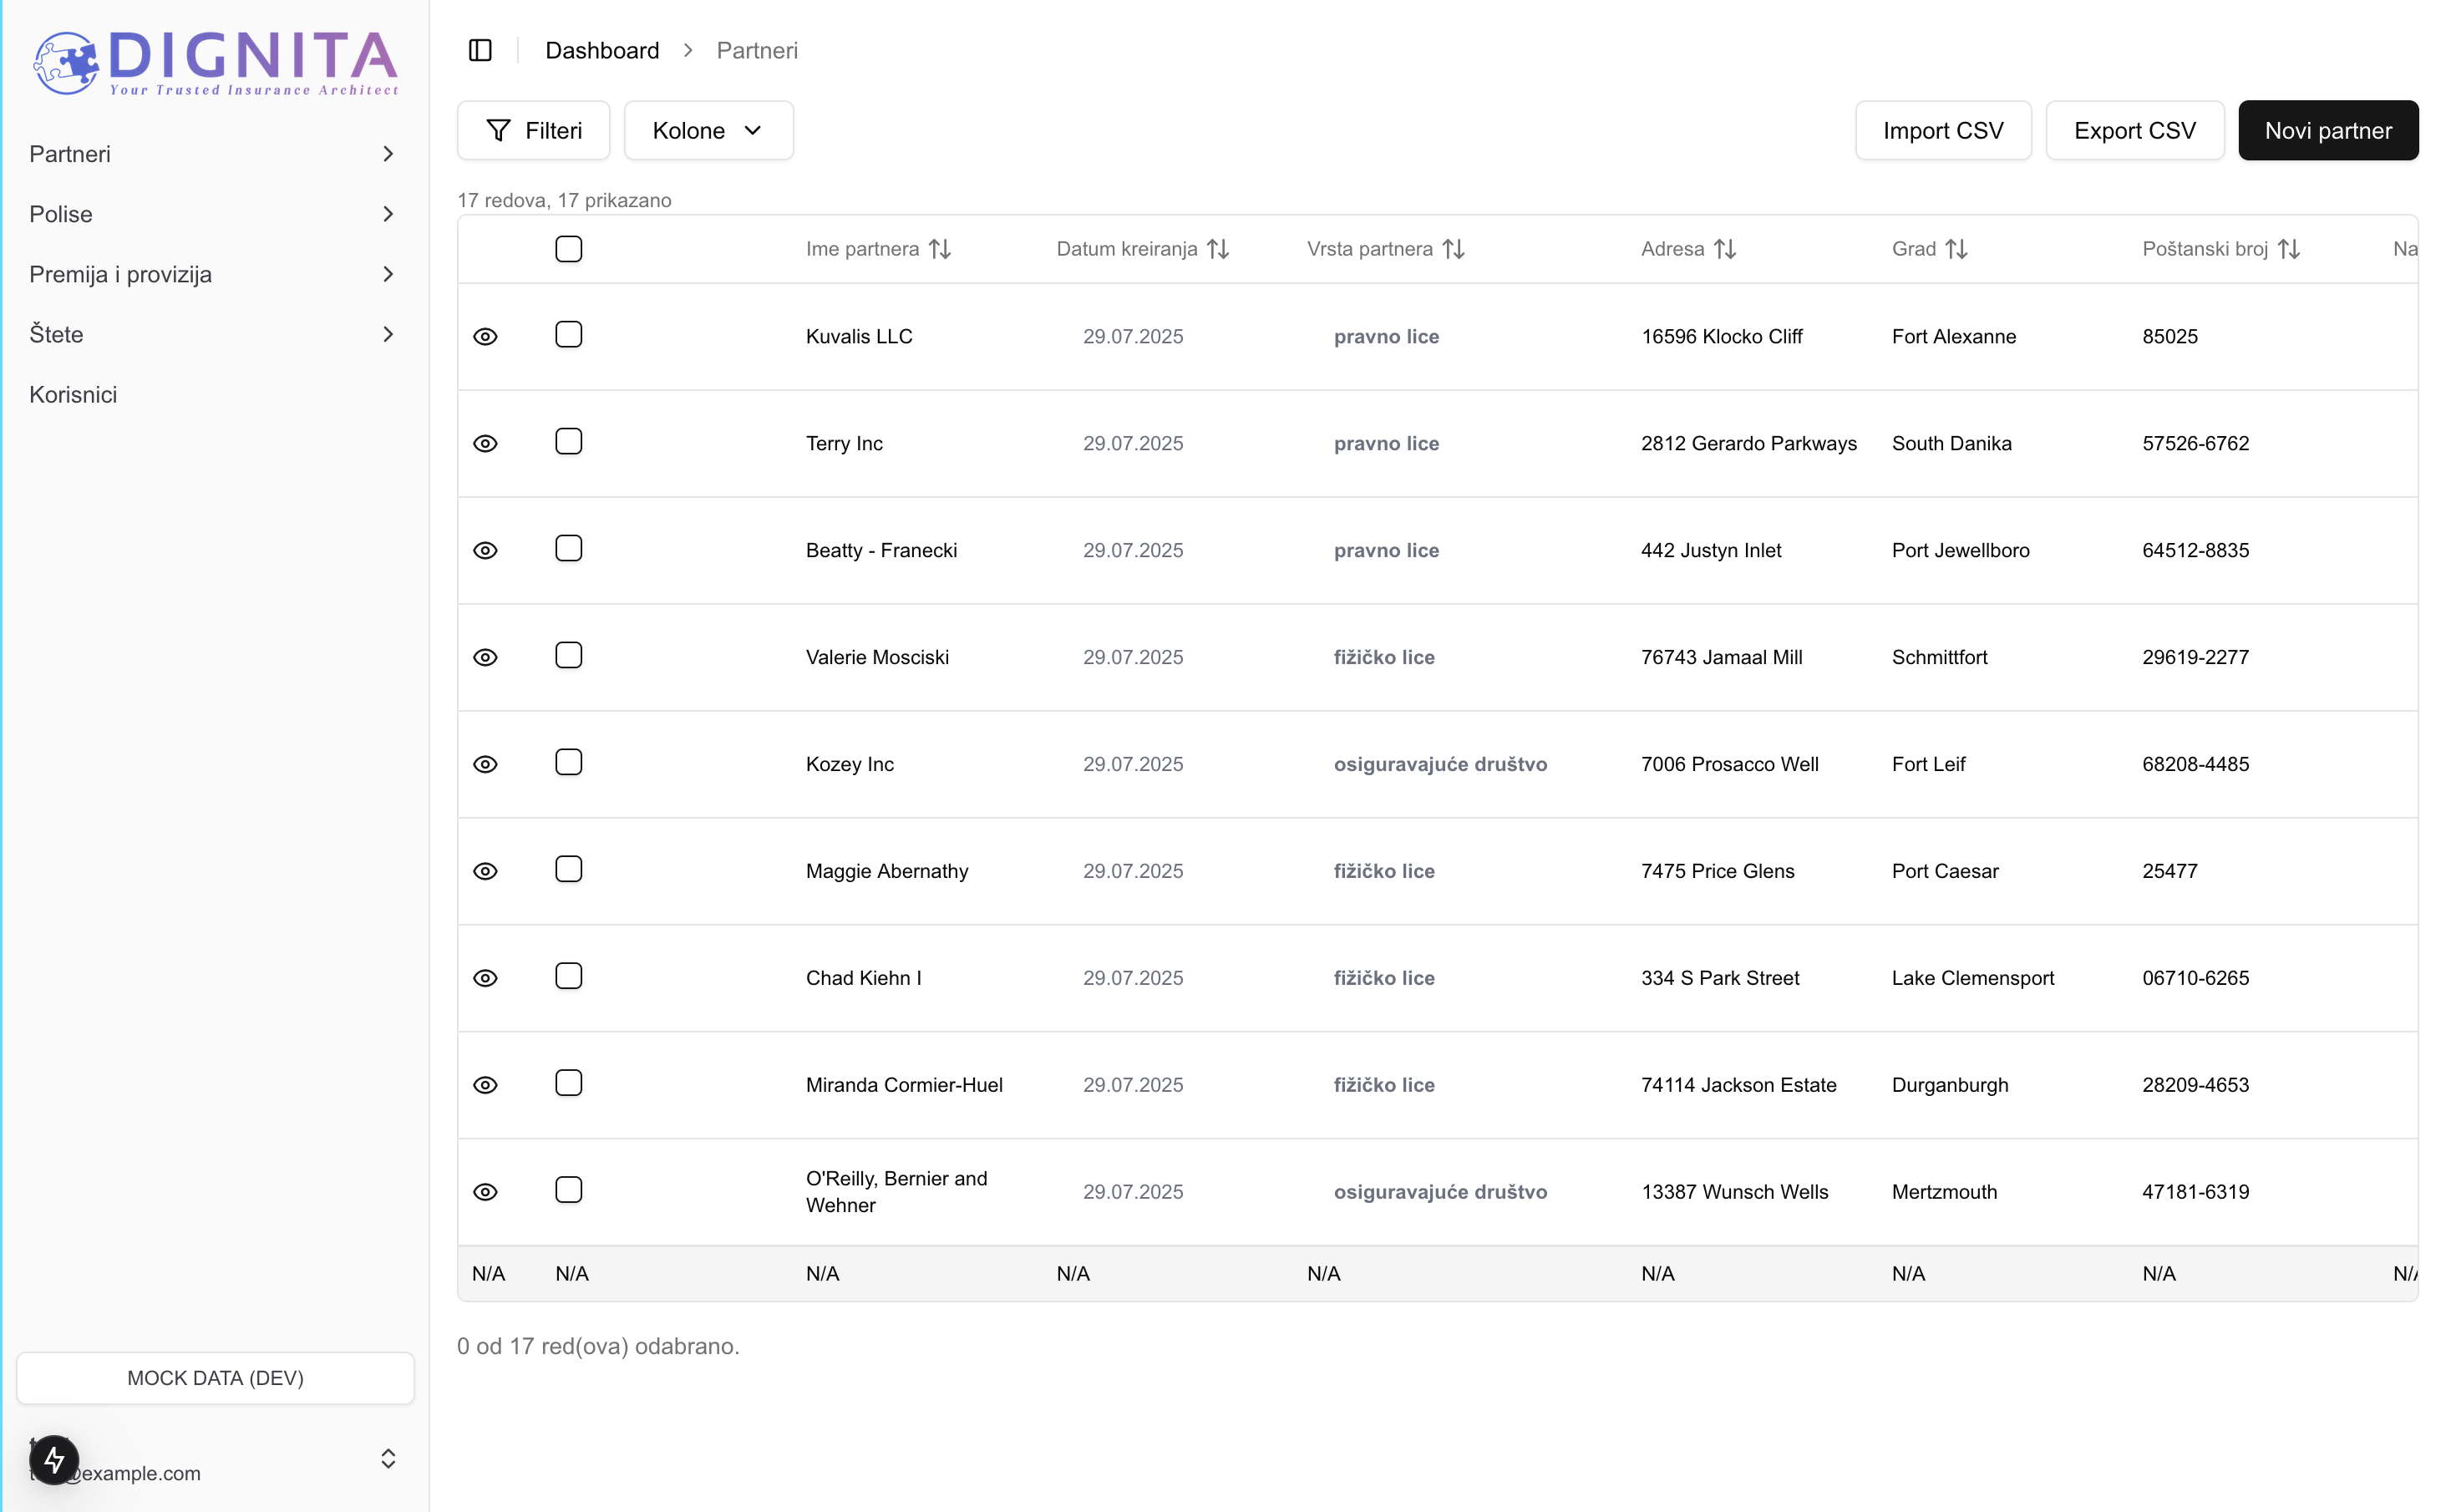Click the Export CSV button
Viewport: 2446px width, 1512px height.
click(2134, 131)
